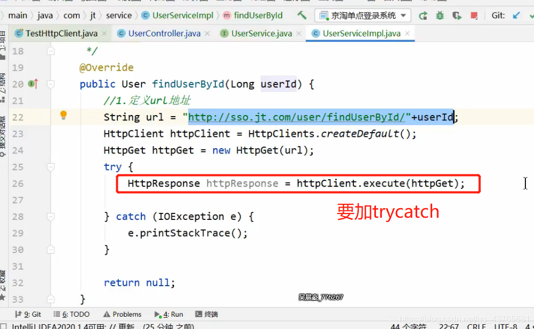Close the UserService.java tab
Screen dimensions: 534x329
(299, 33)
